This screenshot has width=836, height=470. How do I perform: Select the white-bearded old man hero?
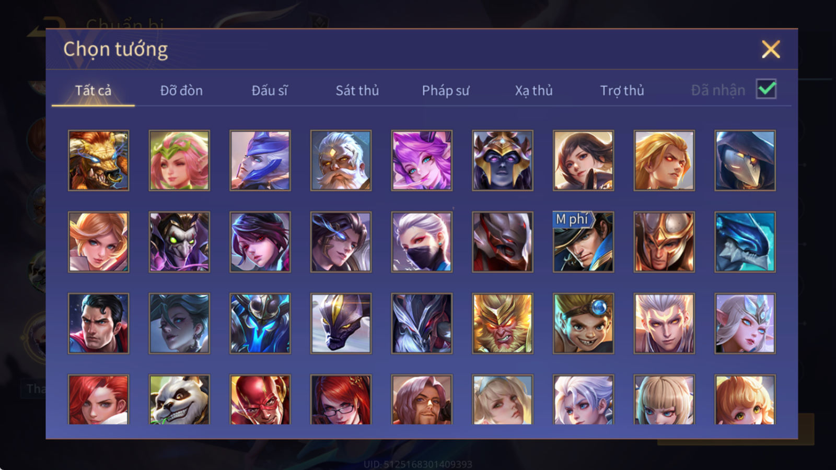click(341, 160)
